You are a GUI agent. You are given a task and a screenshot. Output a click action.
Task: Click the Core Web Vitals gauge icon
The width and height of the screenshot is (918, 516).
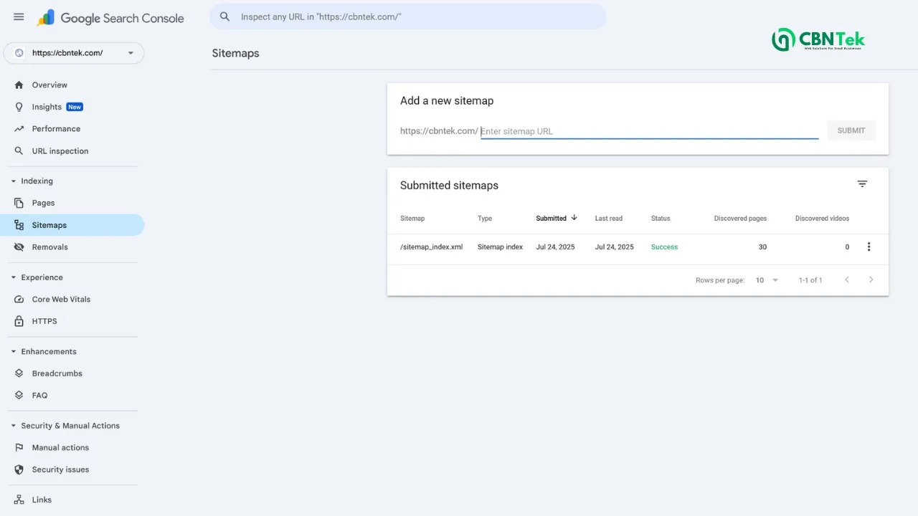click(x=19, y=300)
